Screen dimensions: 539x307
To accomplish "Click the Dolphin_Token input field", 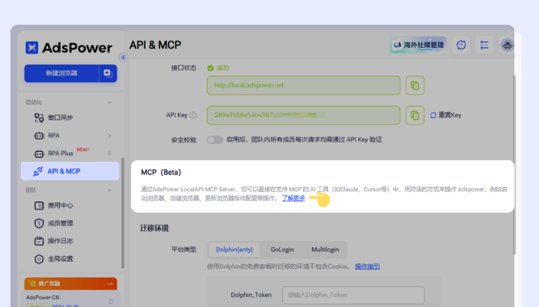I will (x=353, y=295).
